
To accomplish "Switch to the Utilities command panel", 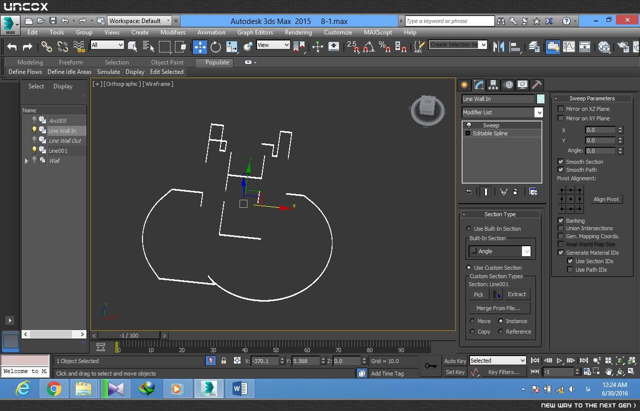I will coord(536,84).
